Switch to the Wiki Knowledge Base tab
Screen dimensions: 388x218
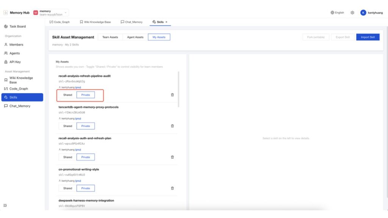95,22
